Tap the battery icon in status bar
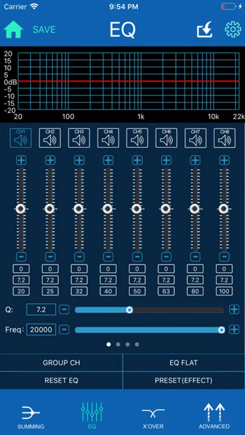This screenshot has height=435, width=245. [229, 7]
